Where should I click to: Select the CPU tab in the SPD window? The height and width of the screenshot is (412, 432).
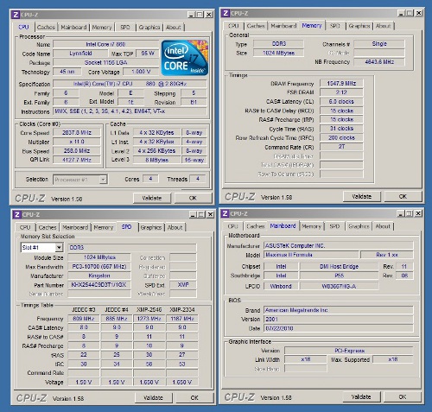click(x=25, y=227)
